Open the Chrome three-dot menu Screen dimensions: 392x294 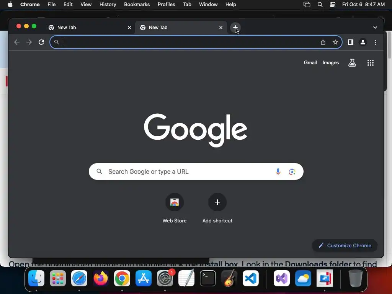375,42
